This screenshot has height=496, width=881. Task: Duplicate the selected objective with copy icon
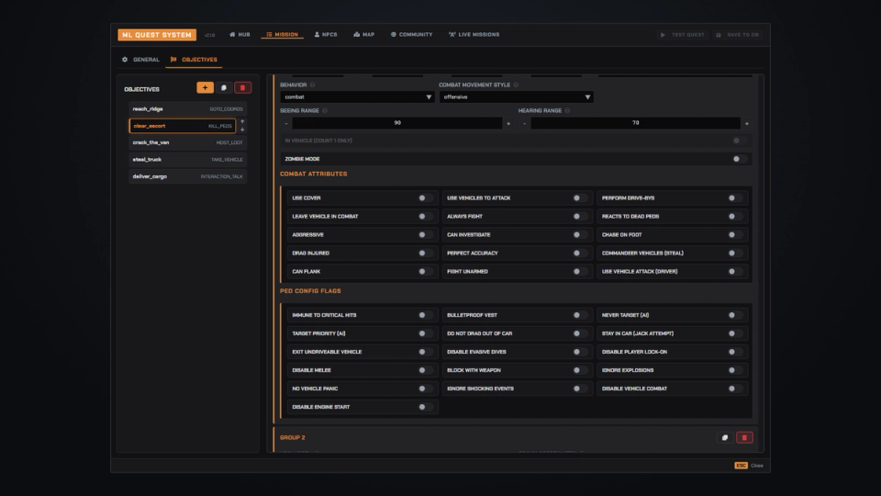pyautogui.click(x=224, y=88)
